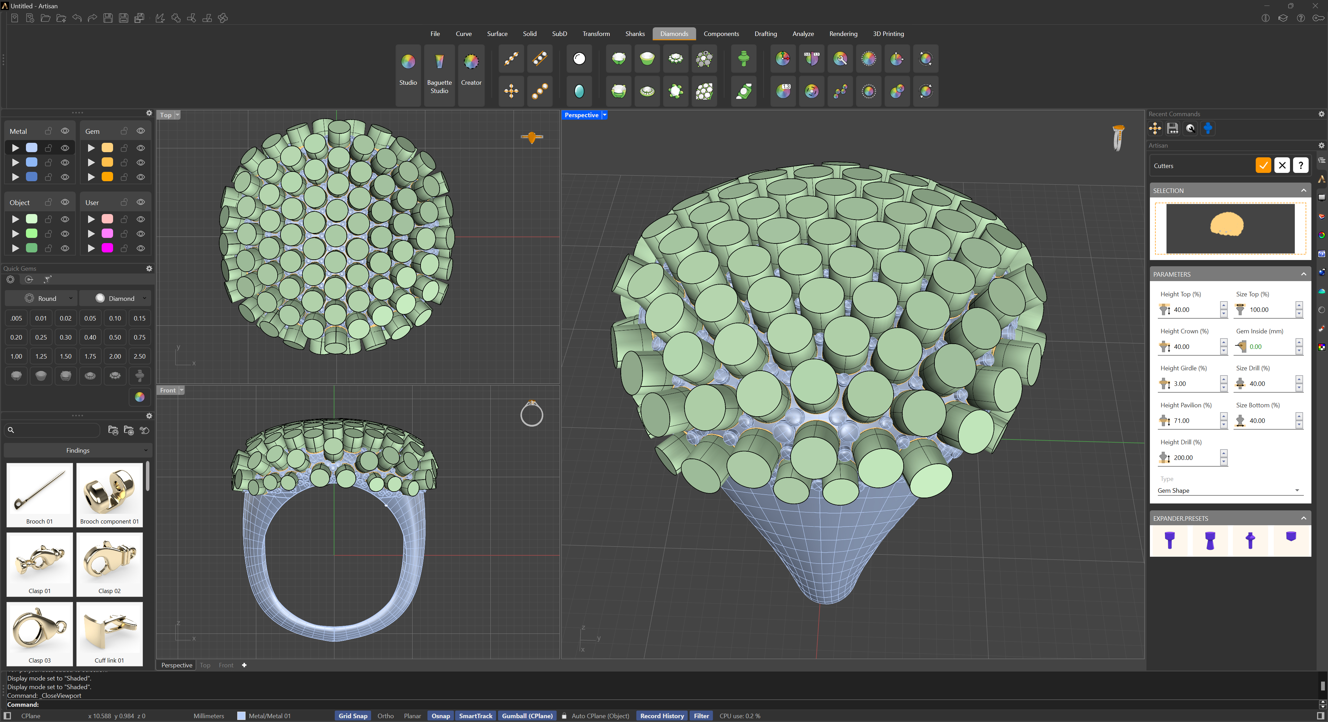
Task: Click the blue cutter icon in Recent Commands
Action: point(1208,128)
